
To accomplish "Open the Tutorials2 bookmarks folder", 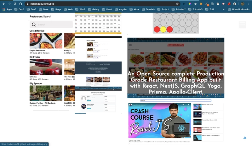I will (x=179, y=9).
